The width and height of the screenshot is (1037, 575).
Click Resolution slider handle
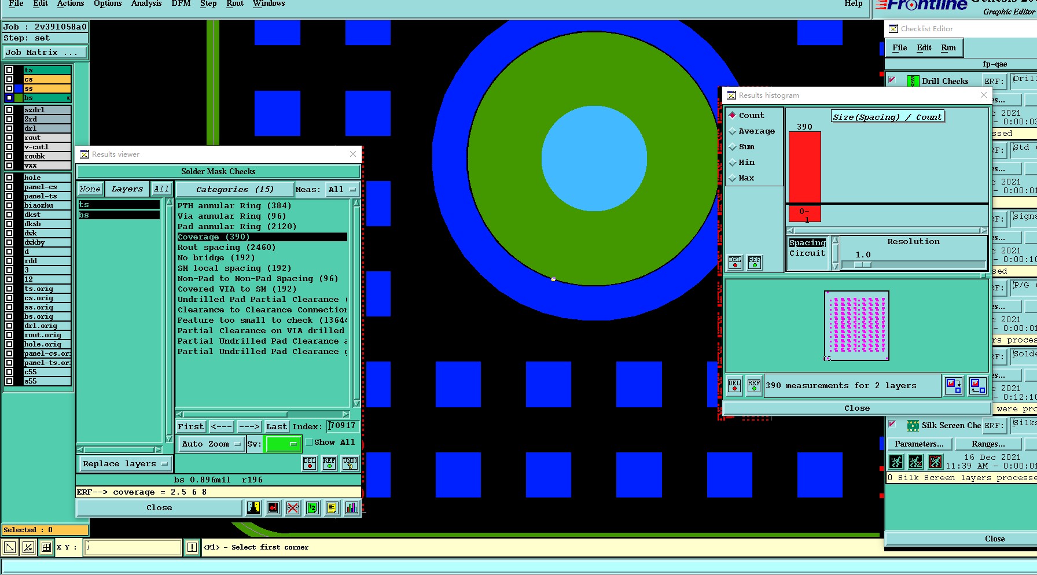[863, 264]
